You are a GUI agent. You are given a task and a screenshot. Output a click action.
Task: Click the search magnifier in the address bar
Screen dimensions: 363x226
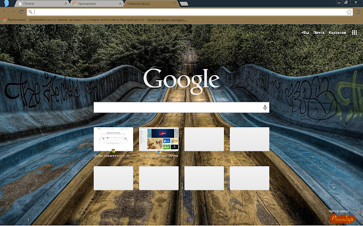tap(30, 12)
